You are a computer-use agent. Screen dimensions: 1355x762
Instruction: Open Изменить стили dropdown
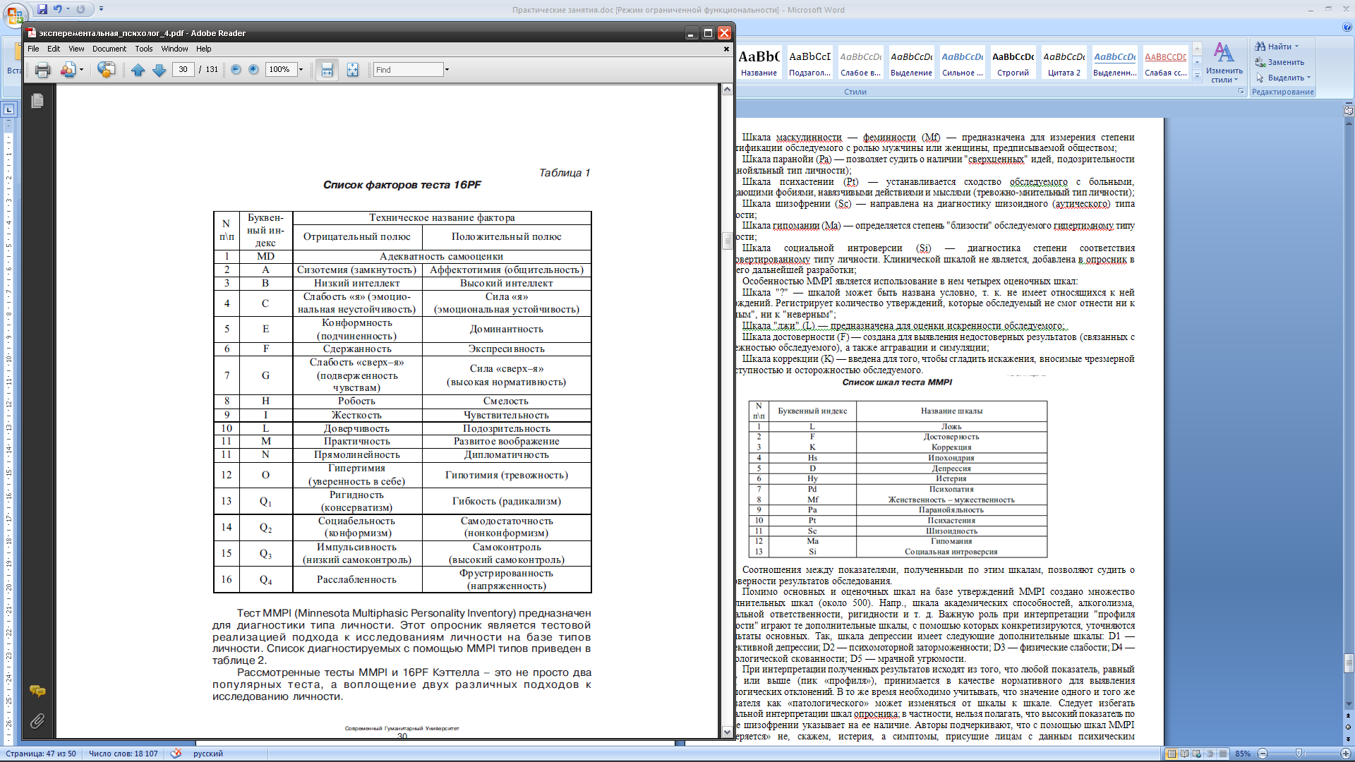(x=1224, y=63)
